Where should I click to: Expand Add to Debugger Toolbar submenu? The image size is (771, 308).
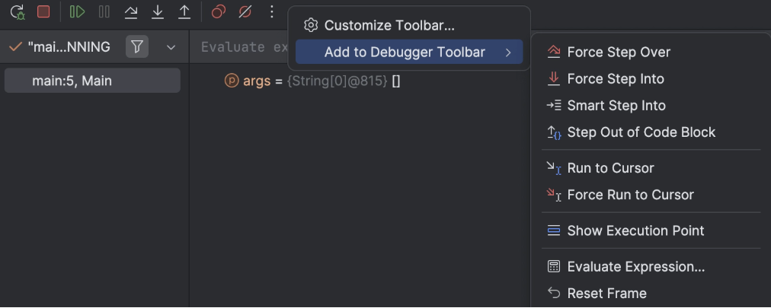click(408, 52)
